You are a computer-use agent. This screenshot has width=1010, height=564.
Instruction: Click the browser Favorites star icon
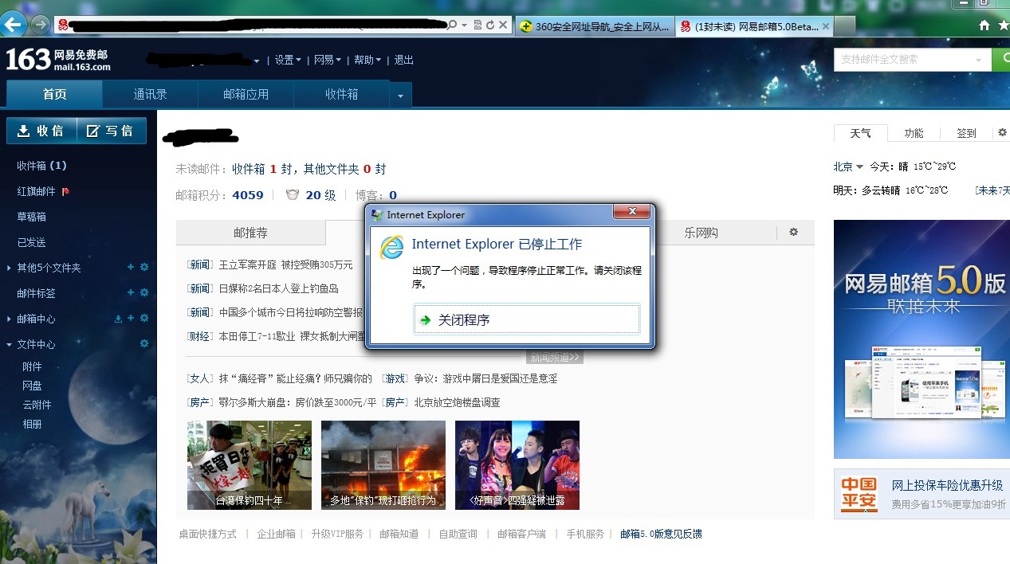(x=1004, y=25)
